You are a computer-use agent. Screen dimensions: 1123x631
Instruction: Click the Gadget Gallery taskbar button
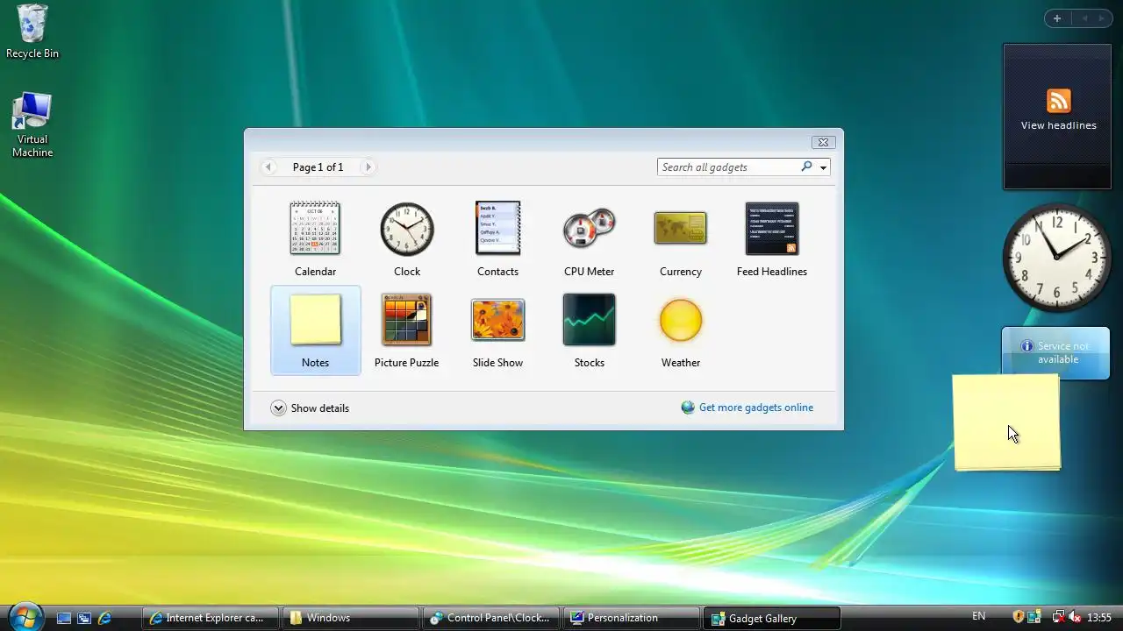tap(772, 618)
